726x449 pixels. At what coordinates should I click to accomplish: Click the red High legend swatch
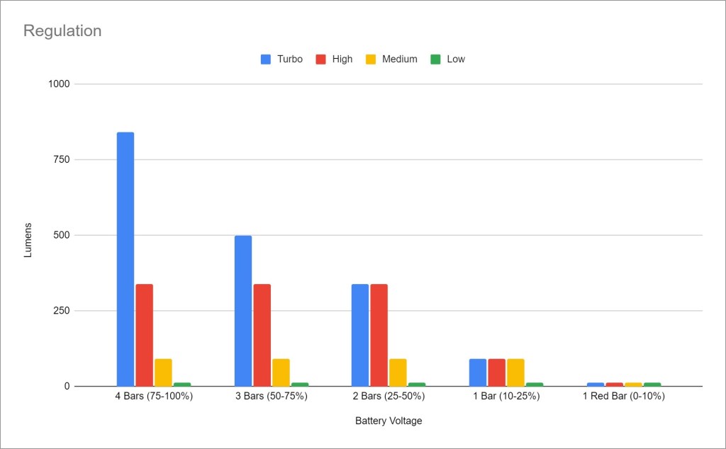point(320,59)
